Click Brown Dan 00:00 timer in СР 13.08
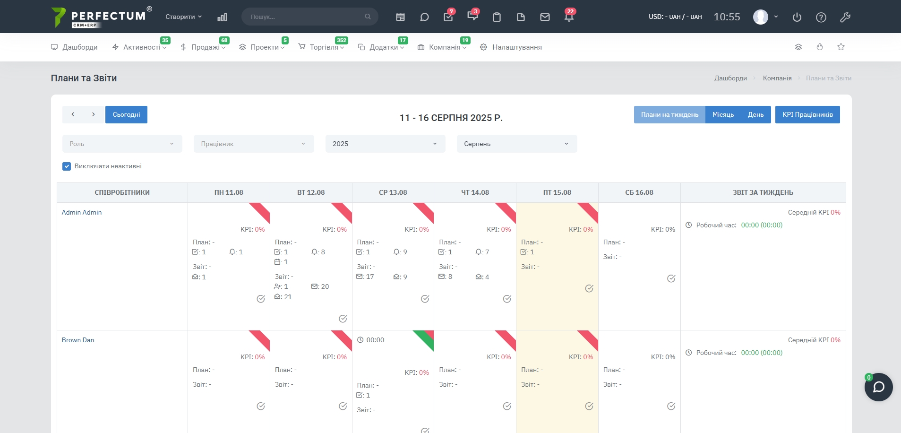The height and width of the screenshot is (433, 901). pyautogui.click(x=371, y=340)
